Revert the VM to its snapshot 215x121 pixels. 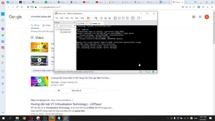pyautogui.click(x=105, y=18)
